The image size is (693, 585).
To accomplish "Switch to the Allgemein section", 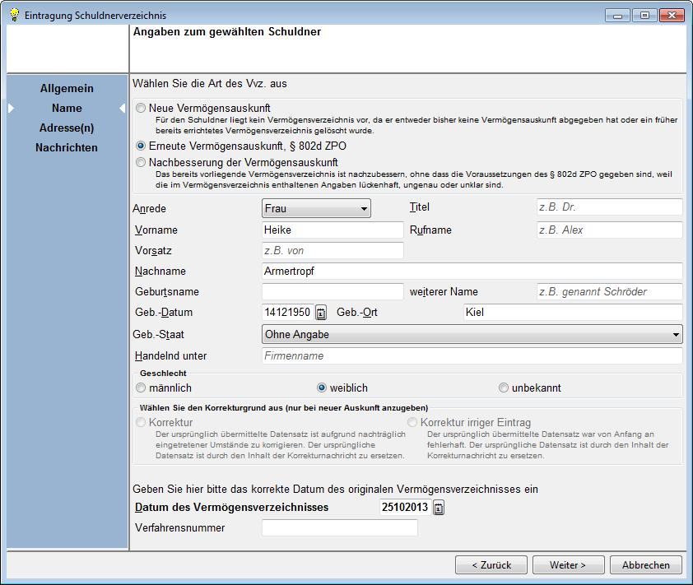I will tap(67, 89).
